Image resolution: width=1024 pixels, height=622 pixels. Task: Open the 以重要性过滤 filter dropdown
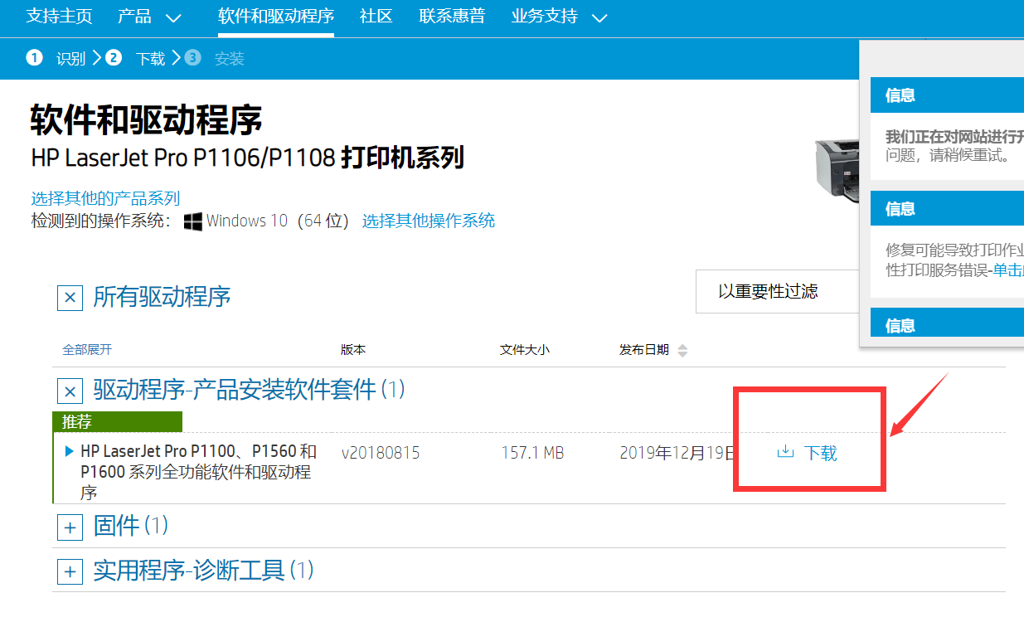click(778, 291)
